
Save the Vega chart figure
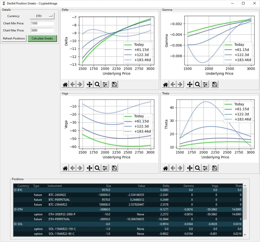pos(114,168)
